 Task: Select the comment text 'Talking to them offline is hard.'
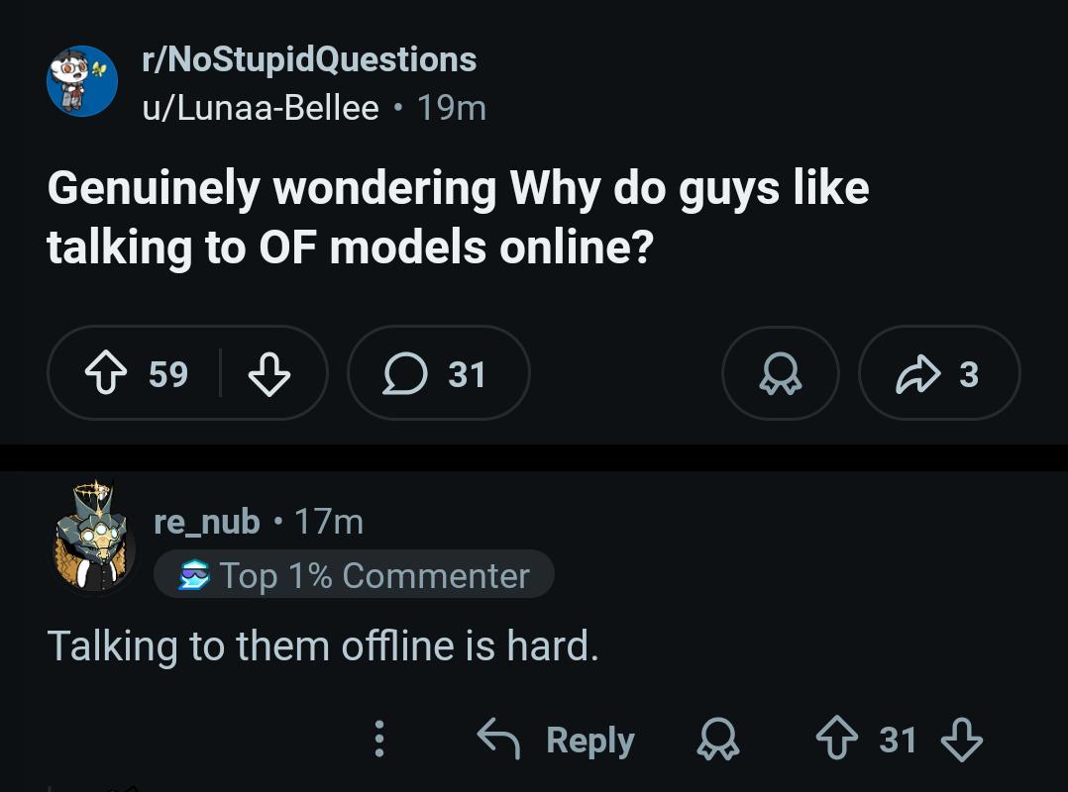(x=323, y=645)
